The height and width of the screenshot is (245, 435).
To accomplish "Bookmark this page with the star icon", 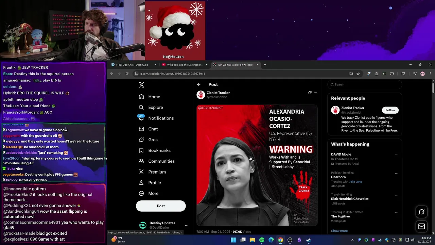I will click(x=358, y=73).
